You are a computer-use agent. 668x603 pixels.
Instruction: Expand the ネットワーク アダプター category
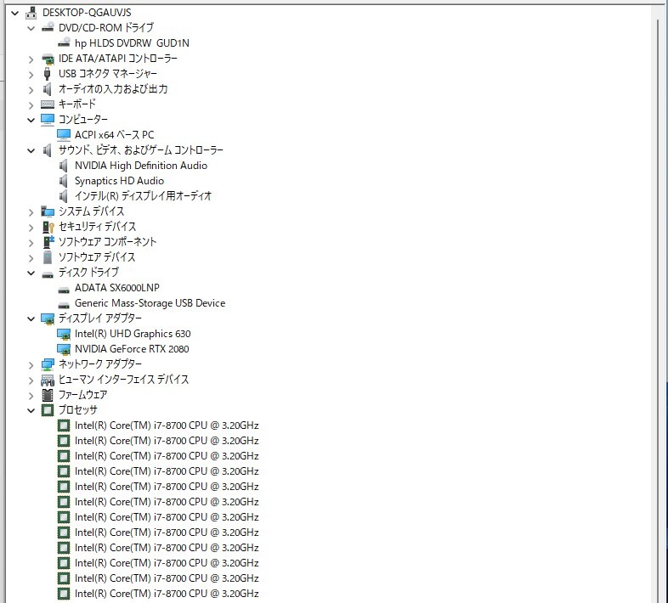point(31,365)
